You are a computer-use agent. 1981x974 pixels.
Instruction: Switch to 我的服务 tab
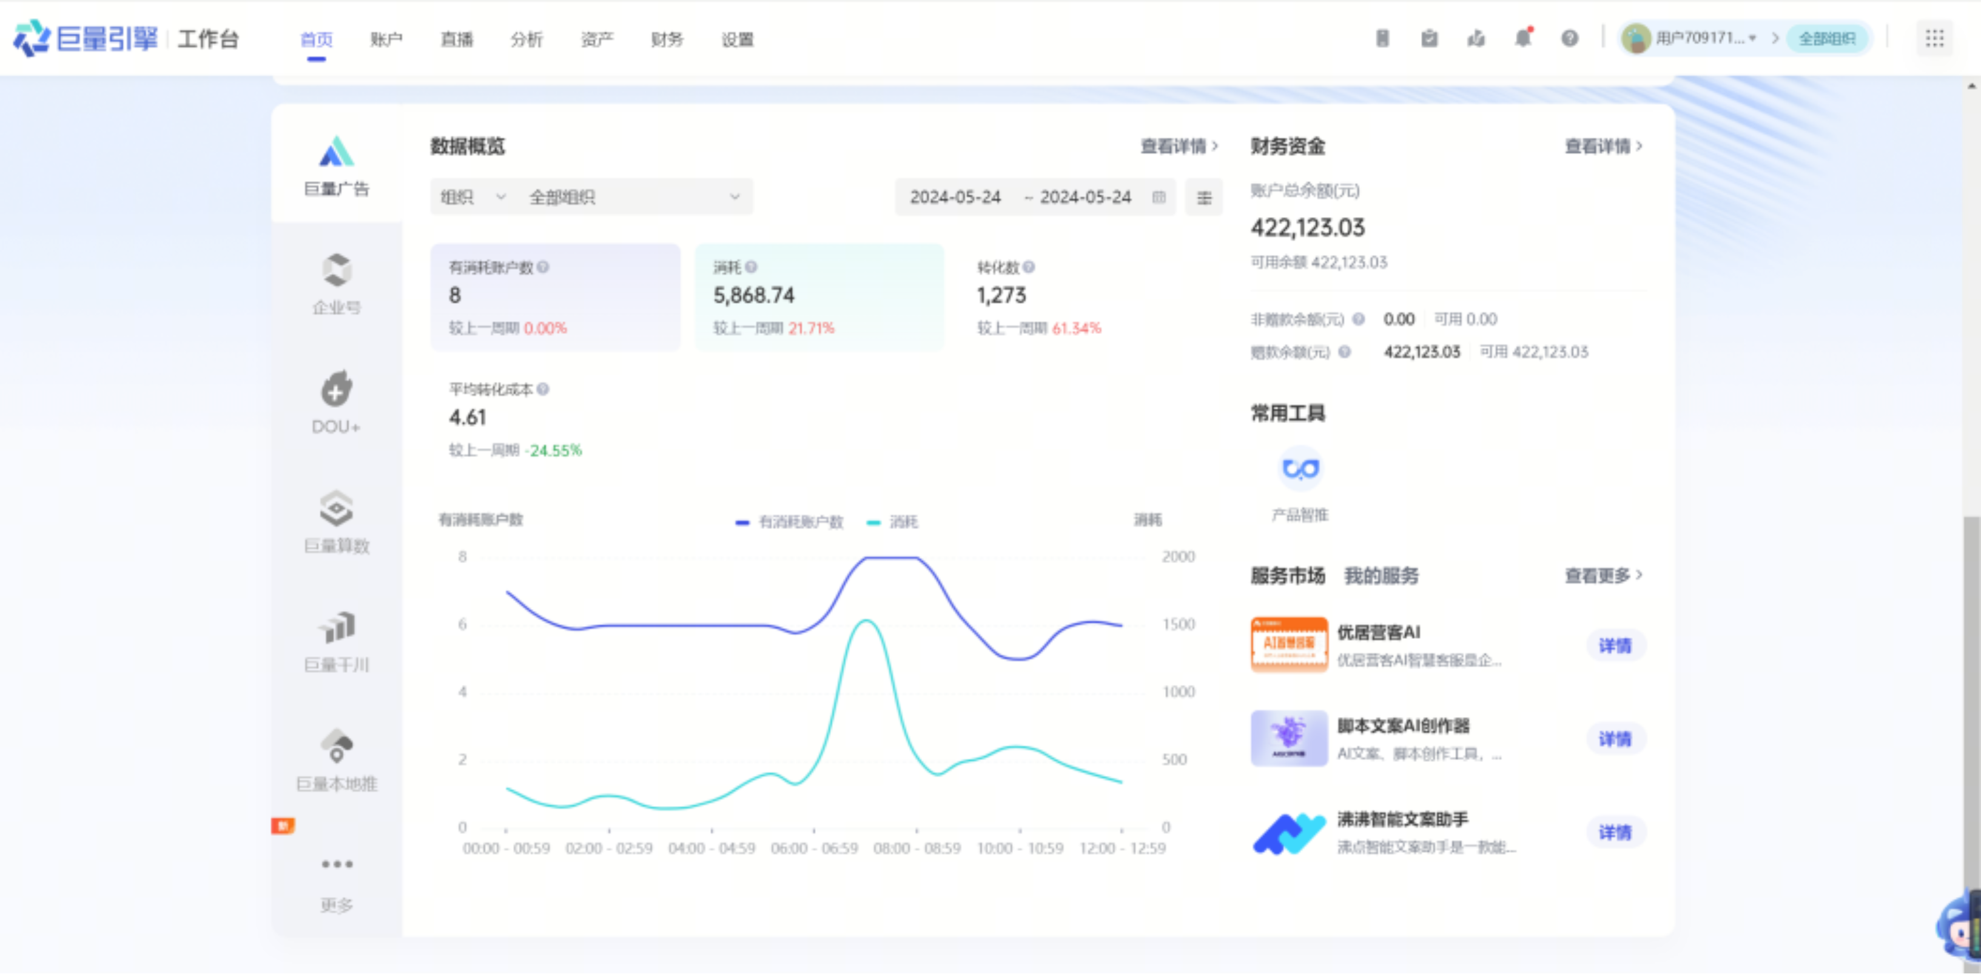tap(1381, 575)
